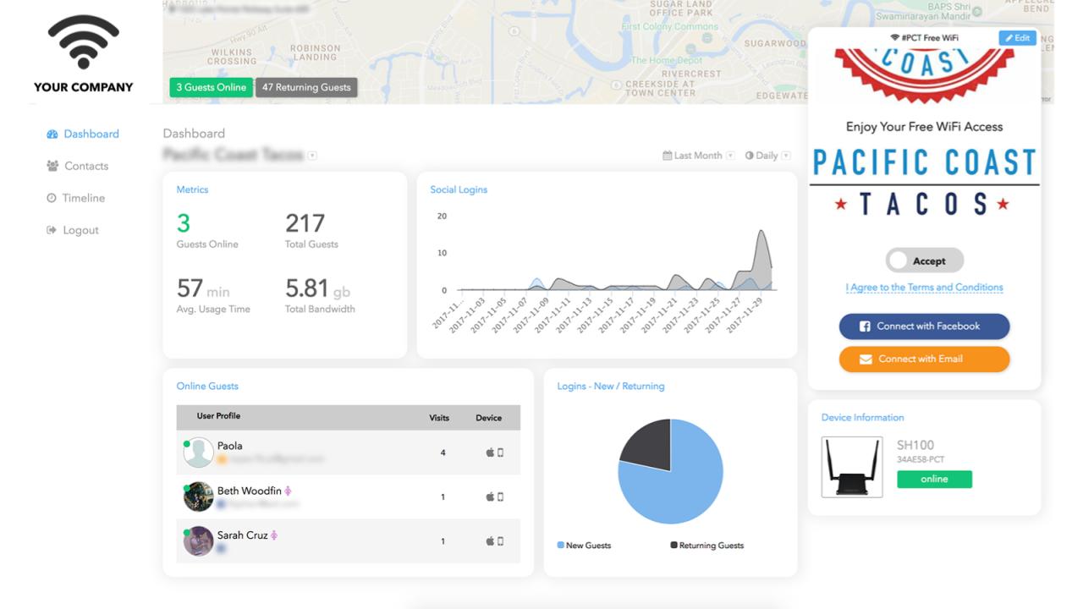Click the User Profile column header
Viewport: 1083px width, 609px height.
coord(218,416)
